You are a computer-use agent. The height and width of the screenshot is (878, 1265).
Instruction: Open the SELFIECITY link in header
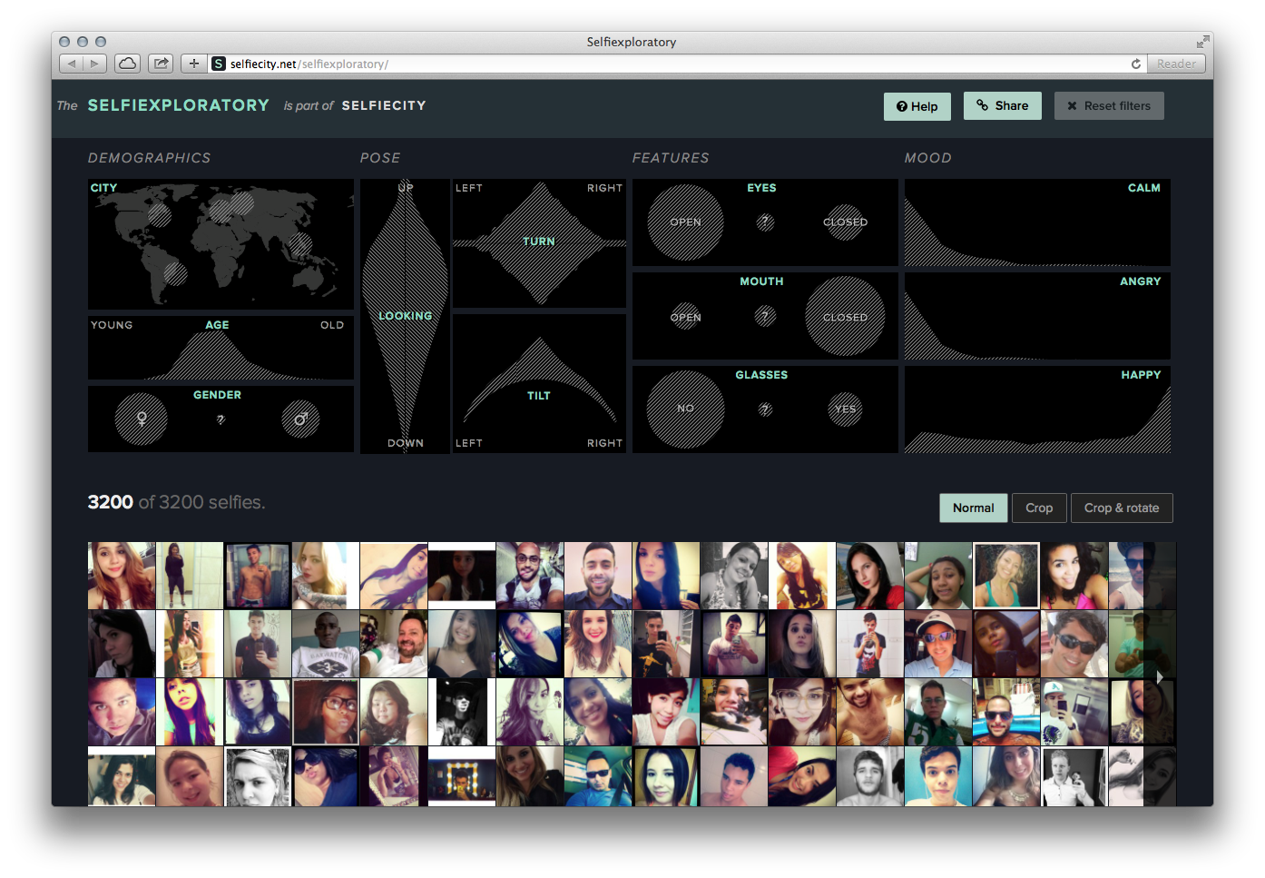pyautogui.click(x=384, y=105)
